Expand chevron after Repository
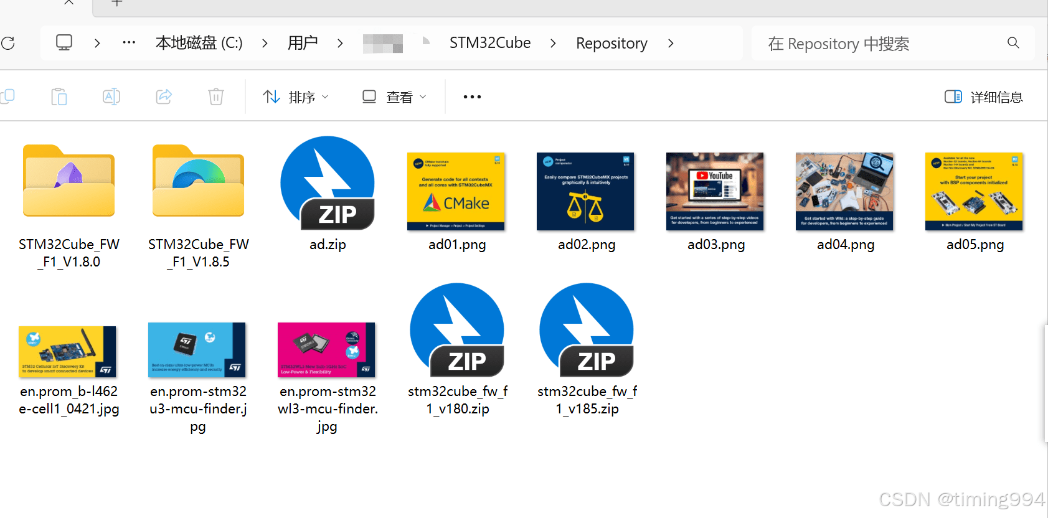The width and height of the screenshot is (1048, 518). 671,43
